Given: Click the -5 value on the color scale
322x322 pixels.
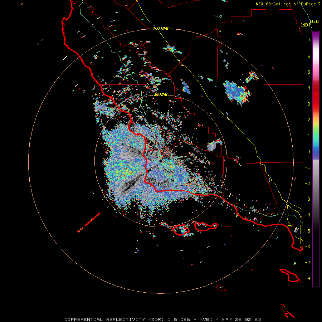Looking at the screenshot, I should tap(307, 231).
